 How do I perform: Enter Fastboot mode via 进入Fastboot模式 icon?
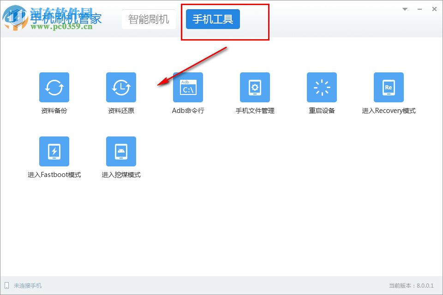click(54, 151)
